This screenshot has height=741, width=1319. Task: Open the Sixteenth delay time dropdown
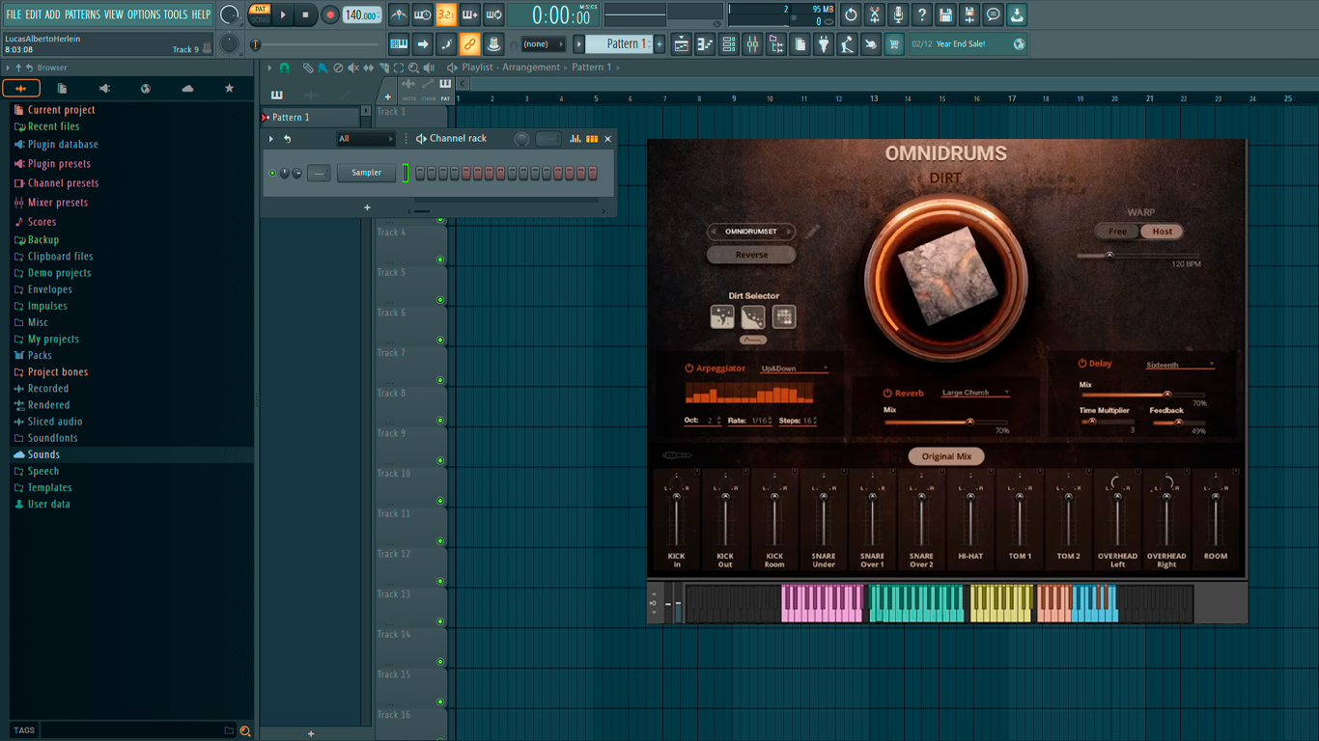click(x=1179, y=365)
